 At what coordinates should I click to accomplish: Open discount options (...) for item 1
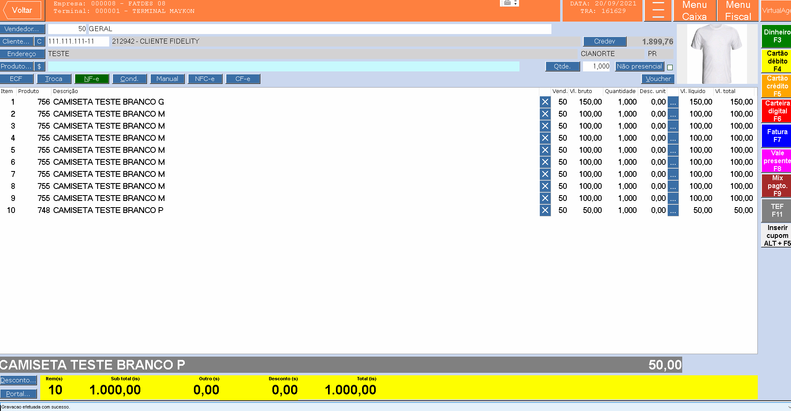[673, 102]
